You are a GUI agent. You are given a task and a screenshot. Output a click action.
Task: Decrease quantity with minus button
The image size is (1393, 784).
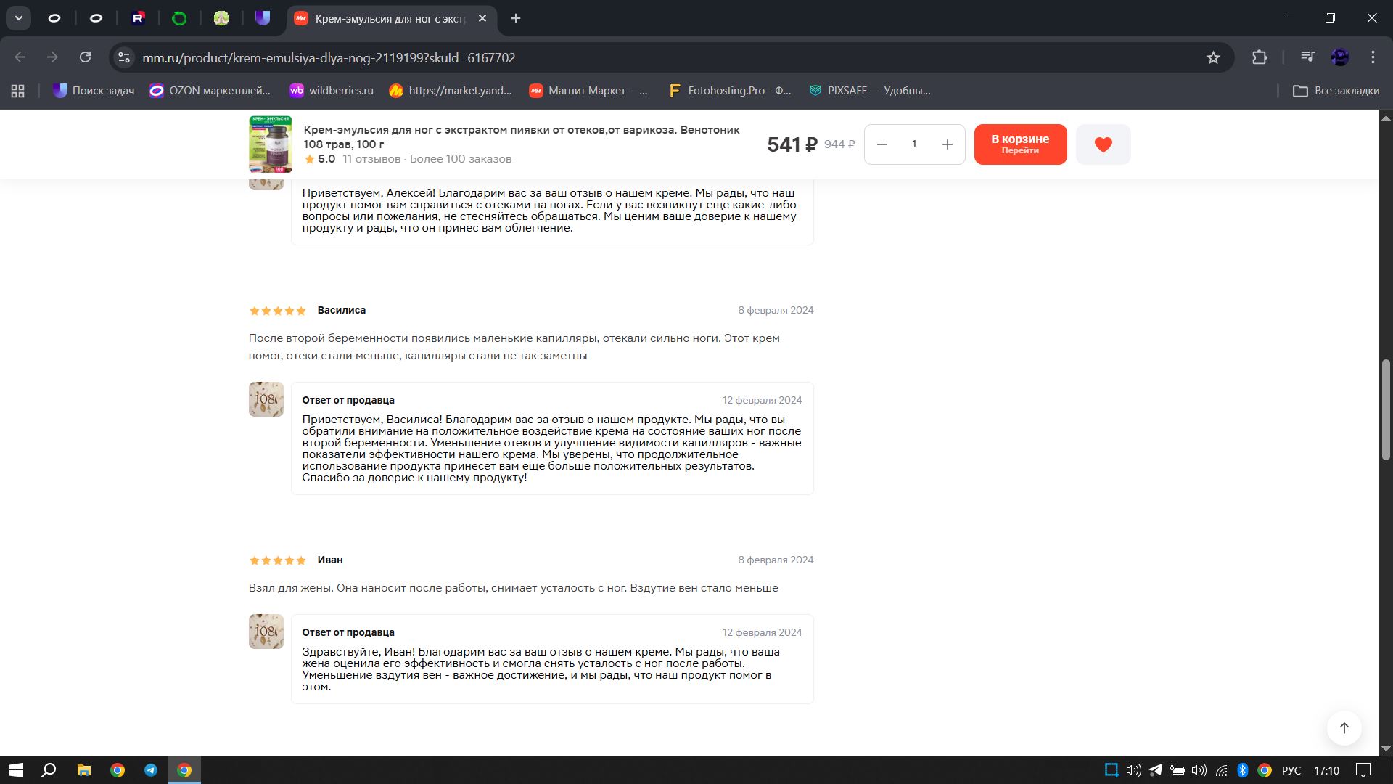(882, 144)
